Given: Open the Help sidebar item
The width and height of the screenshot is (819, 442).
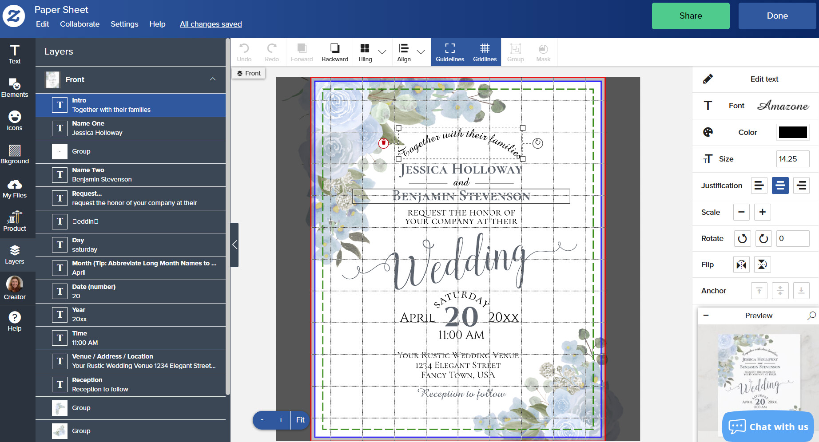Looking at the screenshot, I should (x=15, y=321).
